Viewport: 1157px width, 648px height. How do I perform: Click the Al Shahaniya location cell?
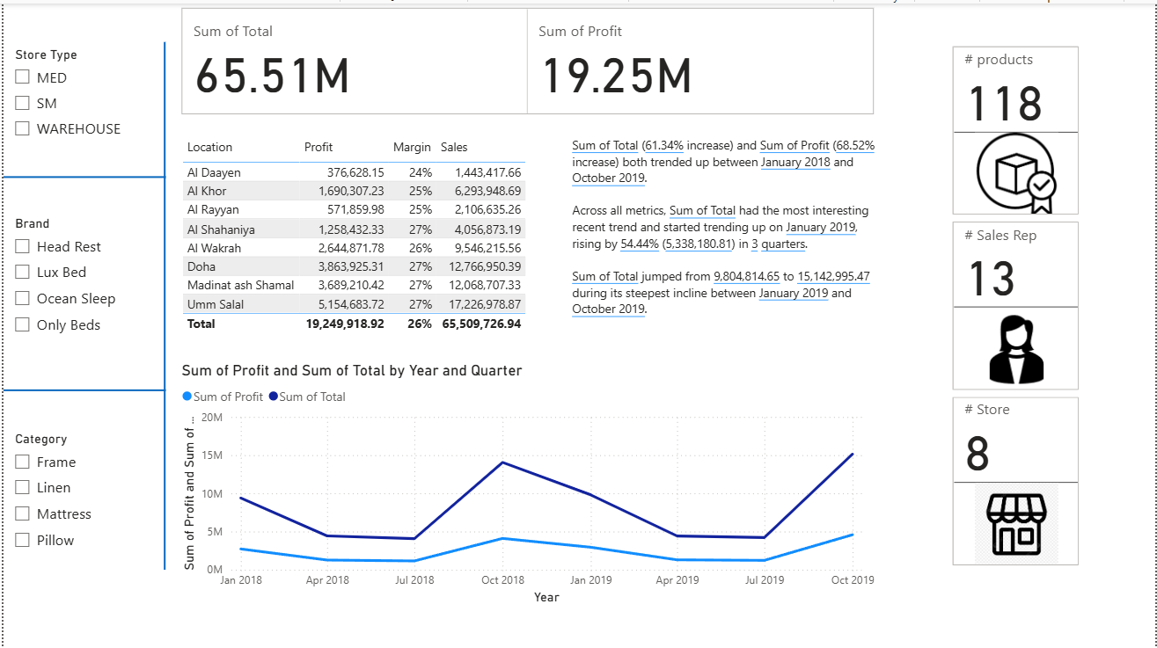pos(221,229)
